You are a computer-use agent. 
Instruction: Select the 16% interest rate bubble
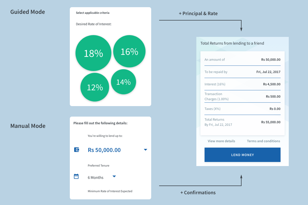[129, 52]
